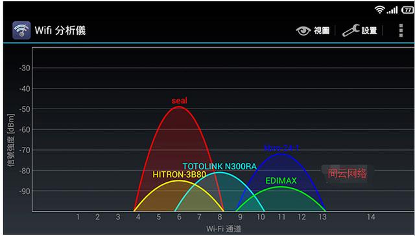The width and height of the screenshot is (415, 236).
Task: Click the wrench settings icon
Action: [351, 30]
